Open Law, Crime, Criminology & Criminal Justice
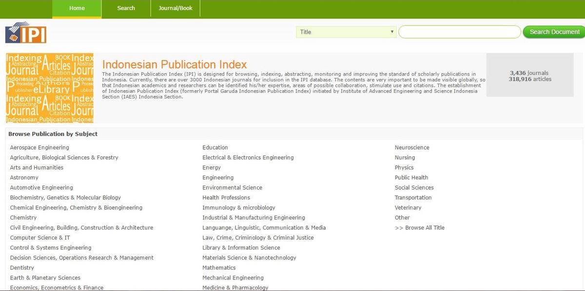This screenshot has width=585, height=291. pos(258,238)
